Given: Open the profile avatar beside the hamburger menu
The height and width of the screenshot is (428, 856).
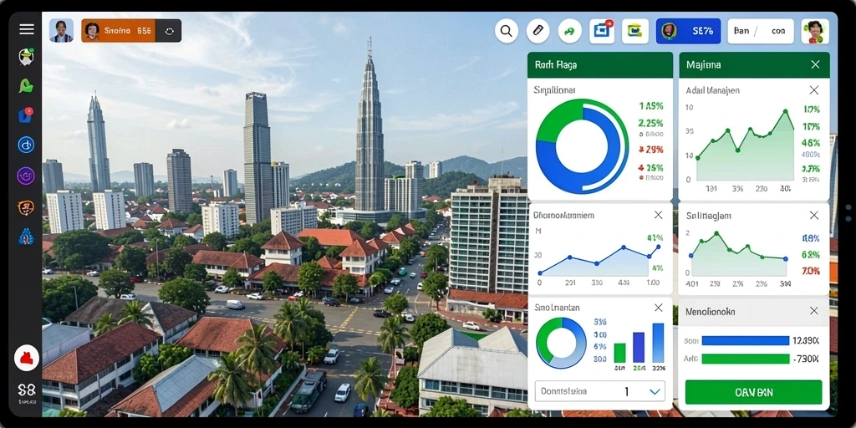Looking at the screenshot, I should point(61,31).
